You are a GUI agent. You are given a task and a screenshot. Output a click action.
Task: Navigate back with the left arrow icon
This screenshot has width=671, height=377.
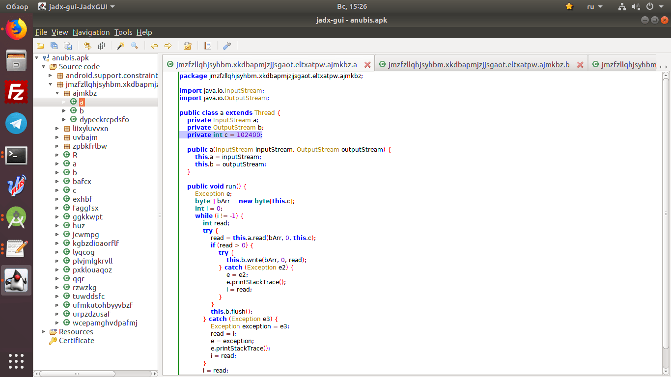pos(154,46)
